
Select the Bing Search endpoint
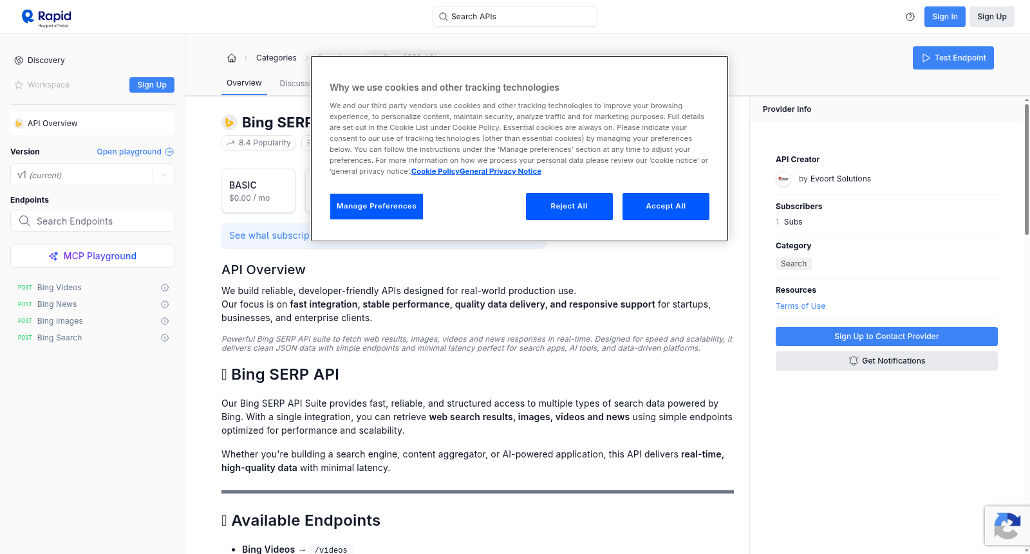[x=59, y=338]
